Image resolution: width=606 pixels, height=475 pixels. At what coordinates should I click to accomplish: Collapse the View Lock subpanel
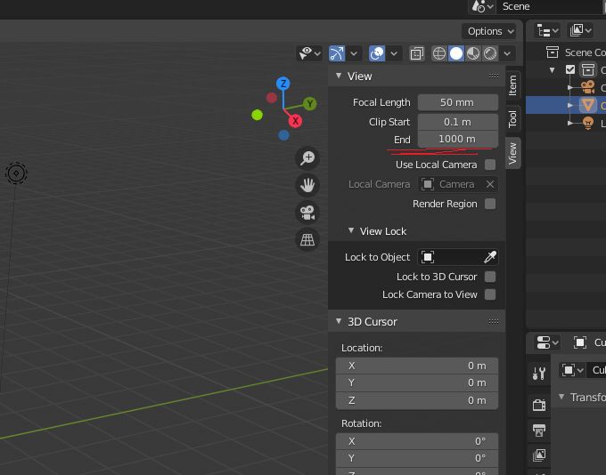click(351, 230)
